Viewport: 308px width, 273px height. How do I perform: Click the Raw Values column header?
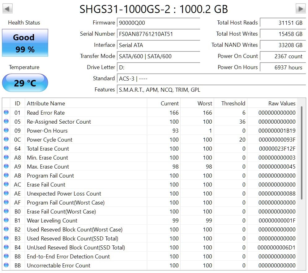pyautogui.click(x=272, y=103)
